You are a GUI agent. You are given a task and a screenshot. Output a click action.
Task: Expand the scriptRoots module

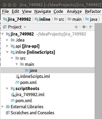click(x=7, y=88)
